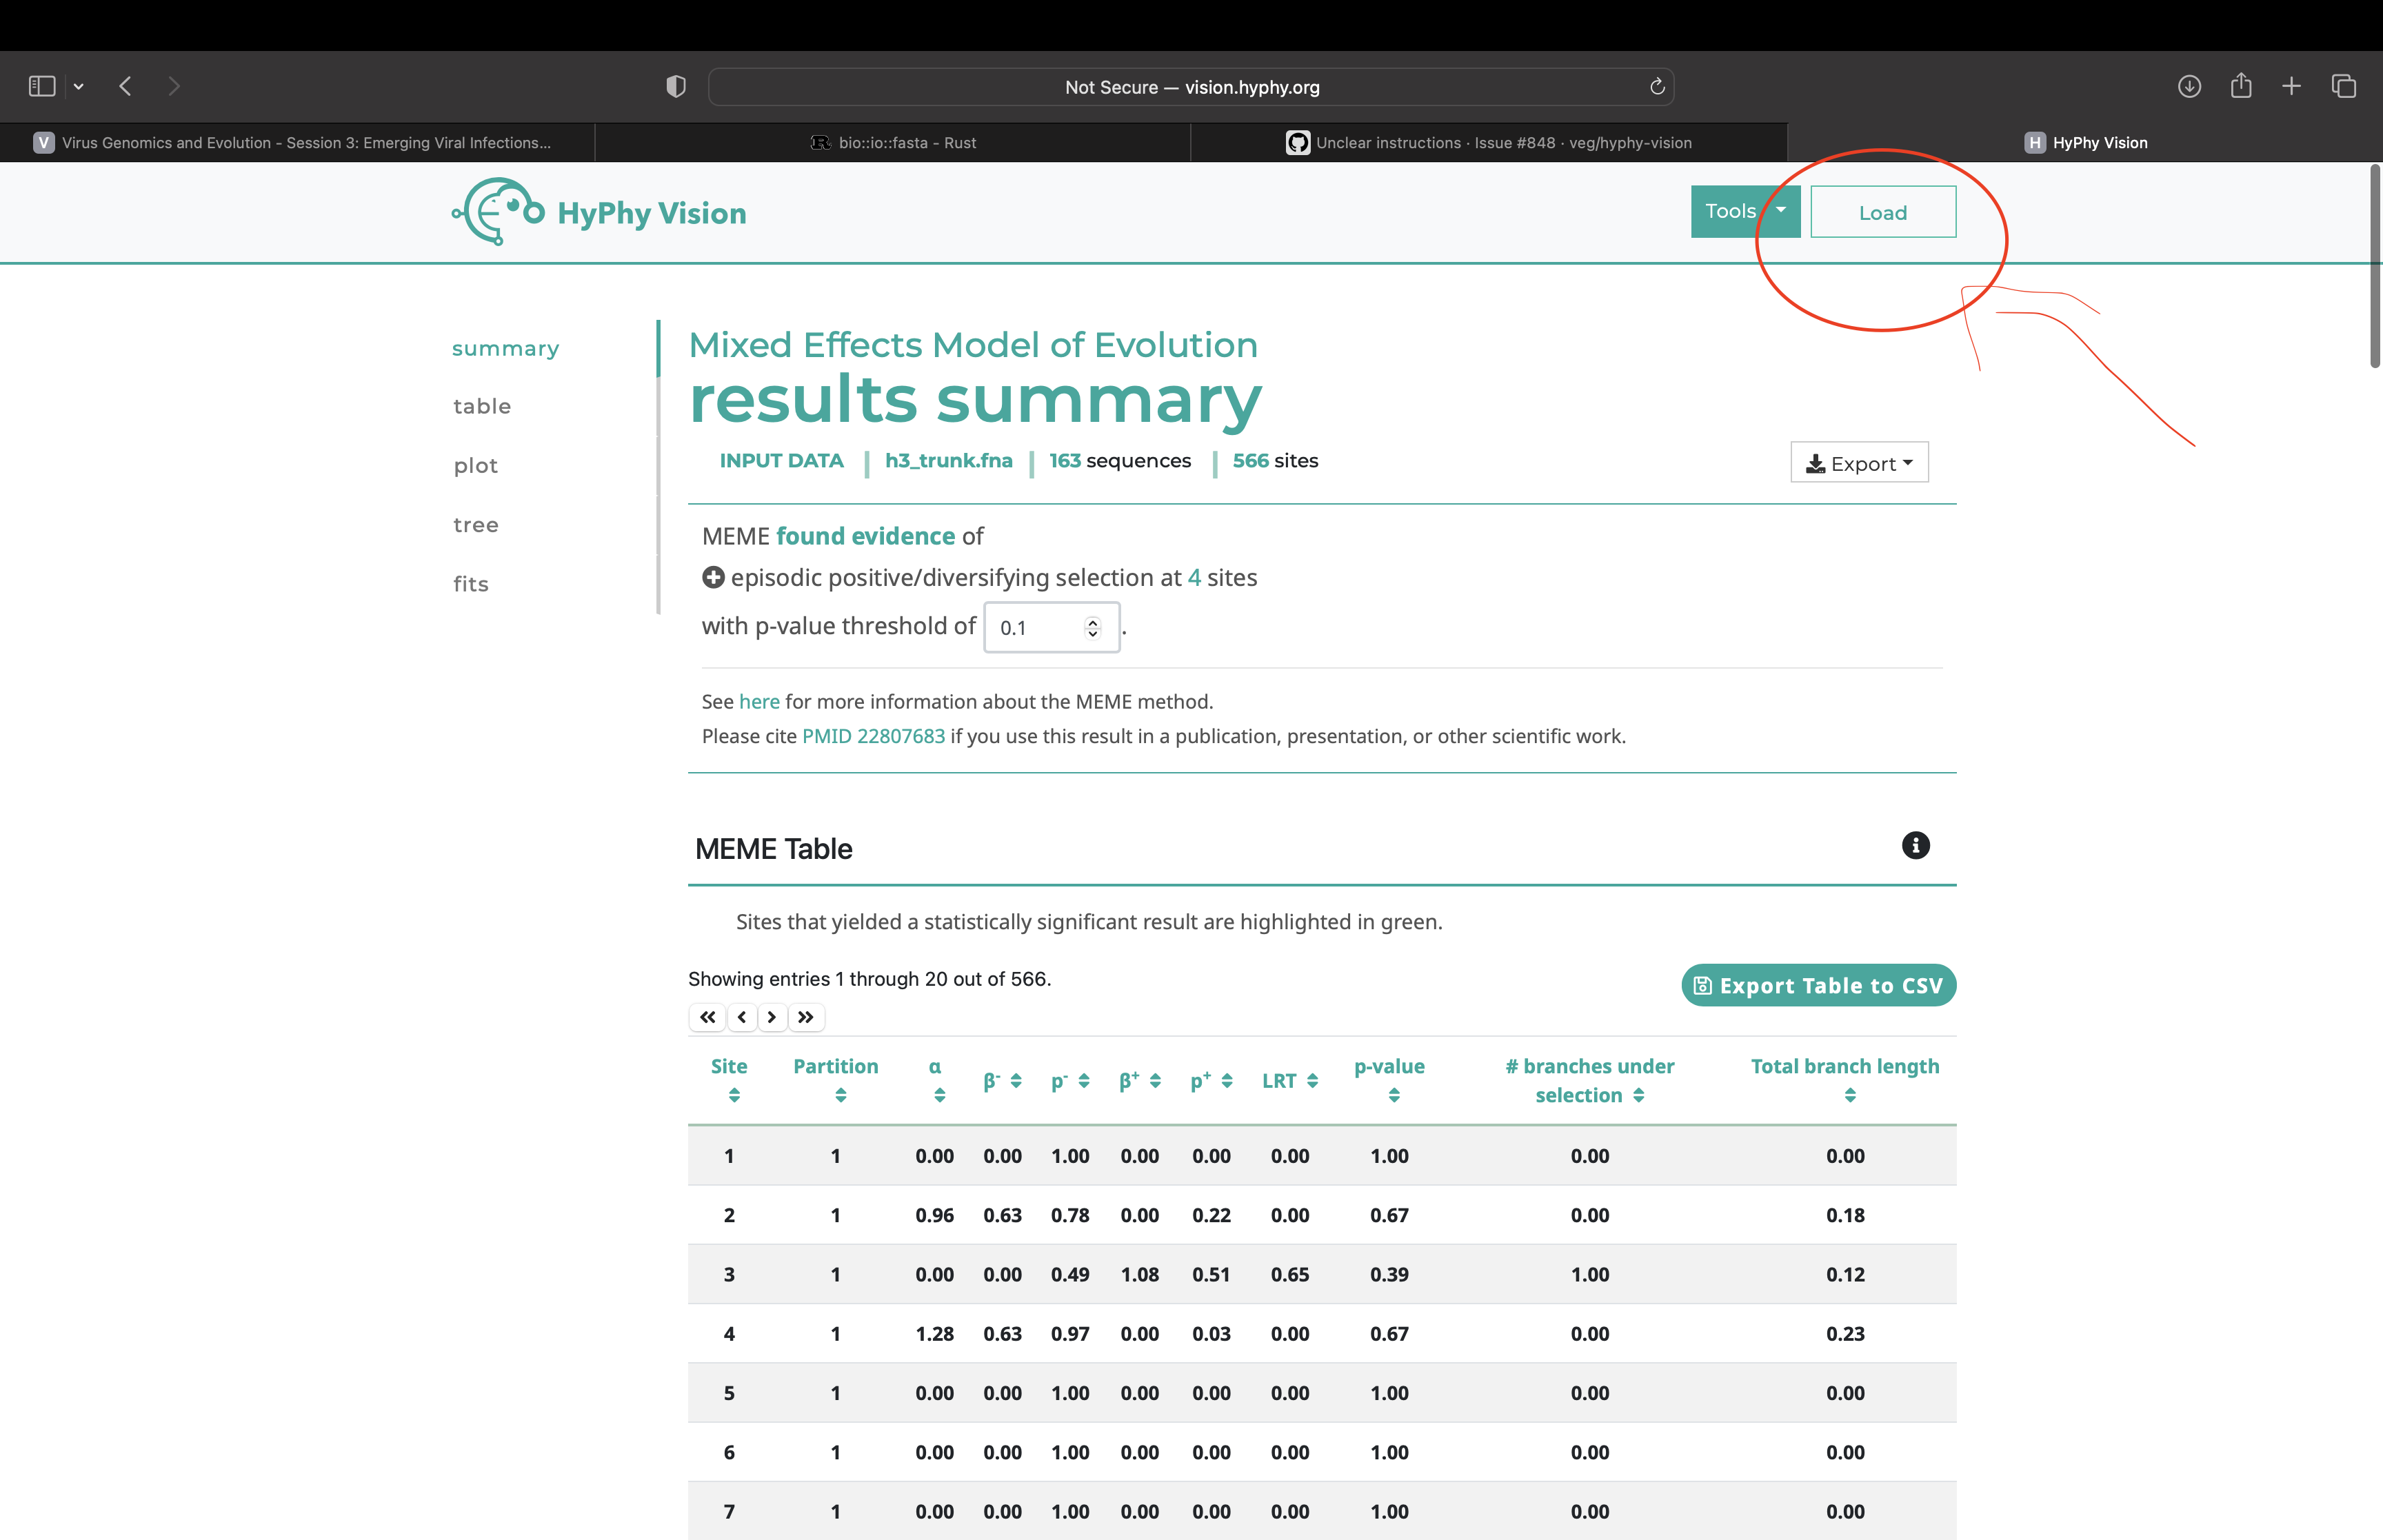
Task: Expand the episodic selection details with plus icon
Action: (x=713, y=577)
